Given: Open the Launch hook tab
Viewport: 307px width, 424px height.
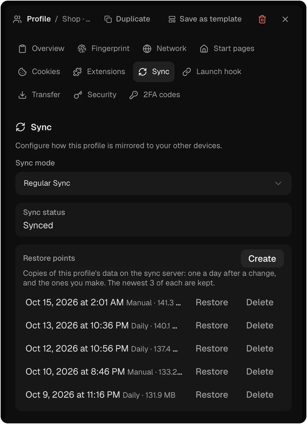Looking at the screenshot, I should pos(212,72).
